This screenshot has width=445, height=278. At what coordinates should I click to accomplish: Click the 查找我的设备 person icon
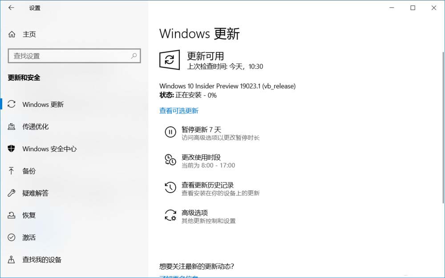(12, 259)
